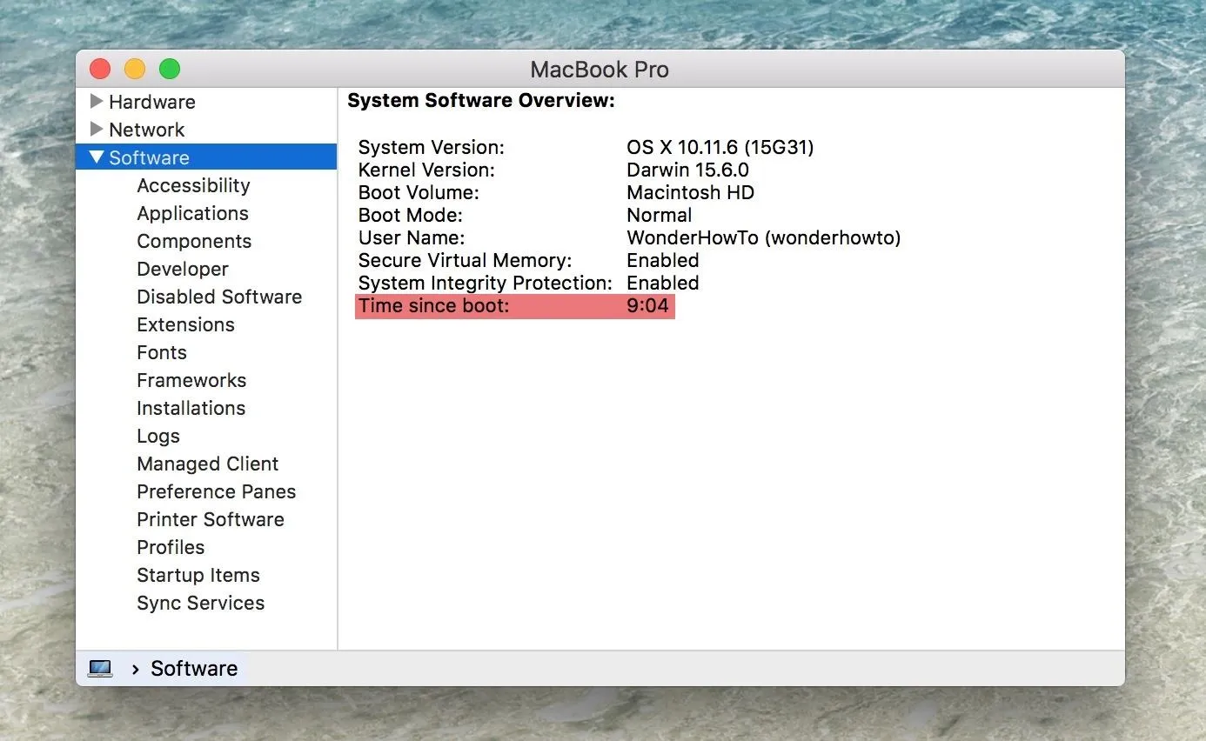
Task: Click the Darwin 15.6.0 kernel value
Action: click(x=687, y=170)
